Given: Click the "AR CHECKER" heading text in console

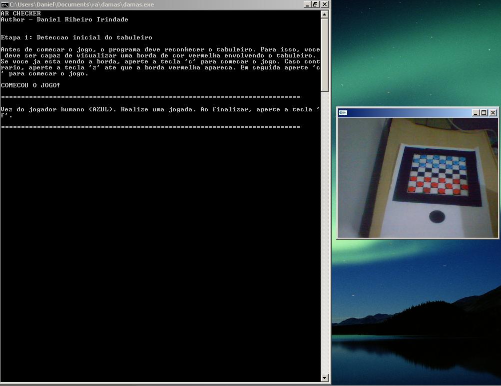Looking at the screenshot, I should click(21, 13).
